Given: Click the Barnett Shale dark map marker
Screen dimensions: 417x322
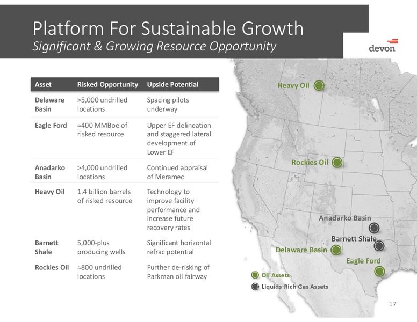Looking at the screenshot, I should click(379, 246).
